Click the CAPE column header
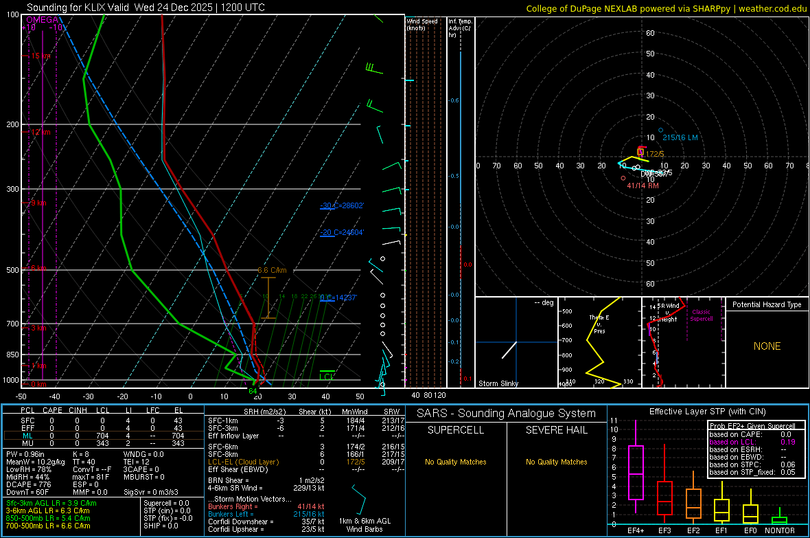810x538 pixels. click(x=52, y=410)
